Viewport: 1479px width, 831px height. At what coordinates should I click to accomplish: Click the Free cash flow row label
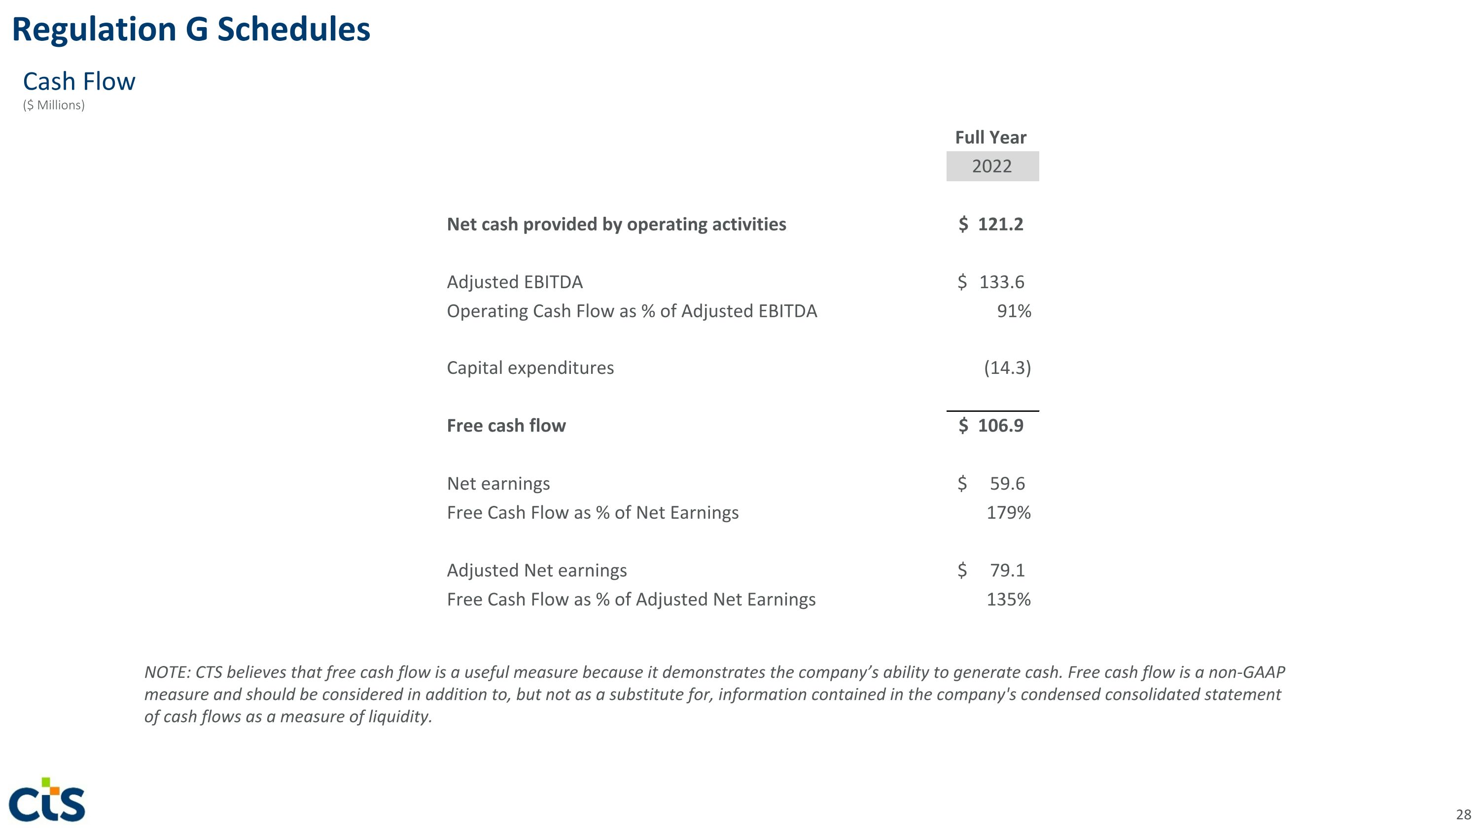tap(506, 426)
